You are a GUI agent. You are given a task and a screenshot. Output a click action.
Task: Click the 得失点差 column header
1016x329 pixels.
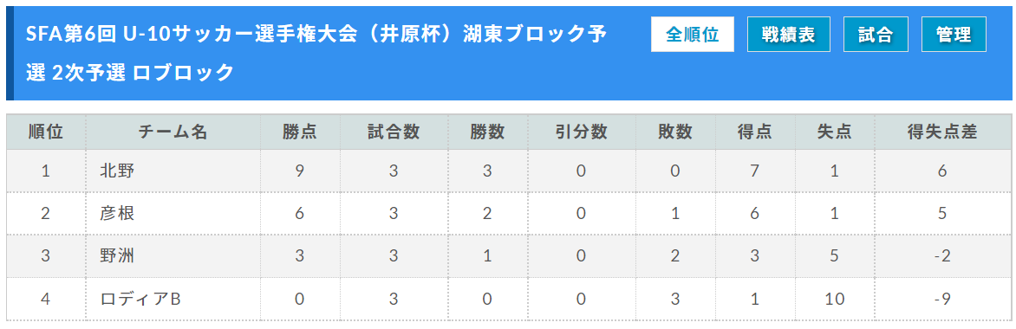[x=942, y=132]
